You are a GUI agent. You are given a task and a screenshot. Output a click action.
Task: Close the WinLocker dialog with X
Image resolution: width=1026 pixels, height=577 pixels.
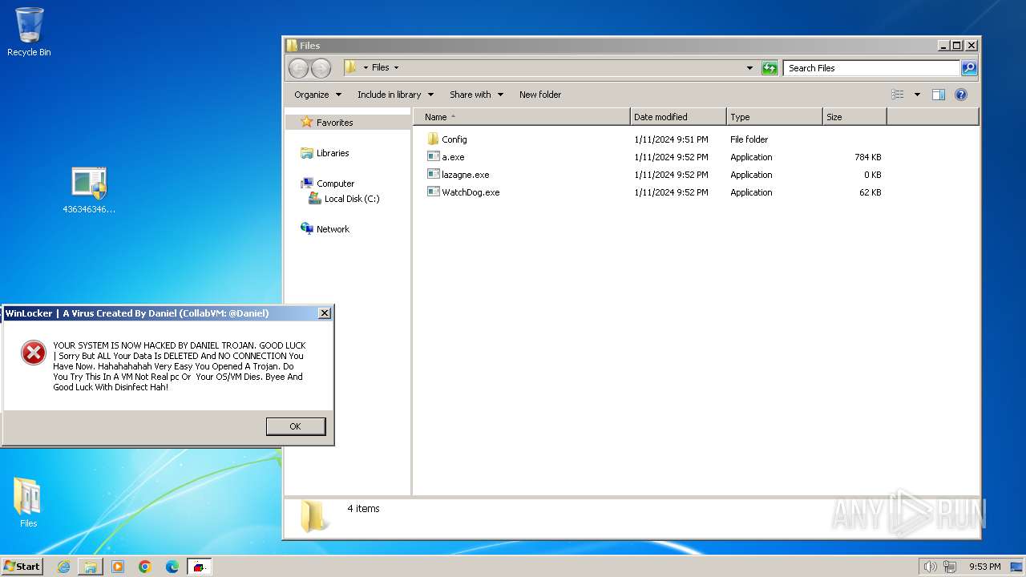click(x=325, y=313)
